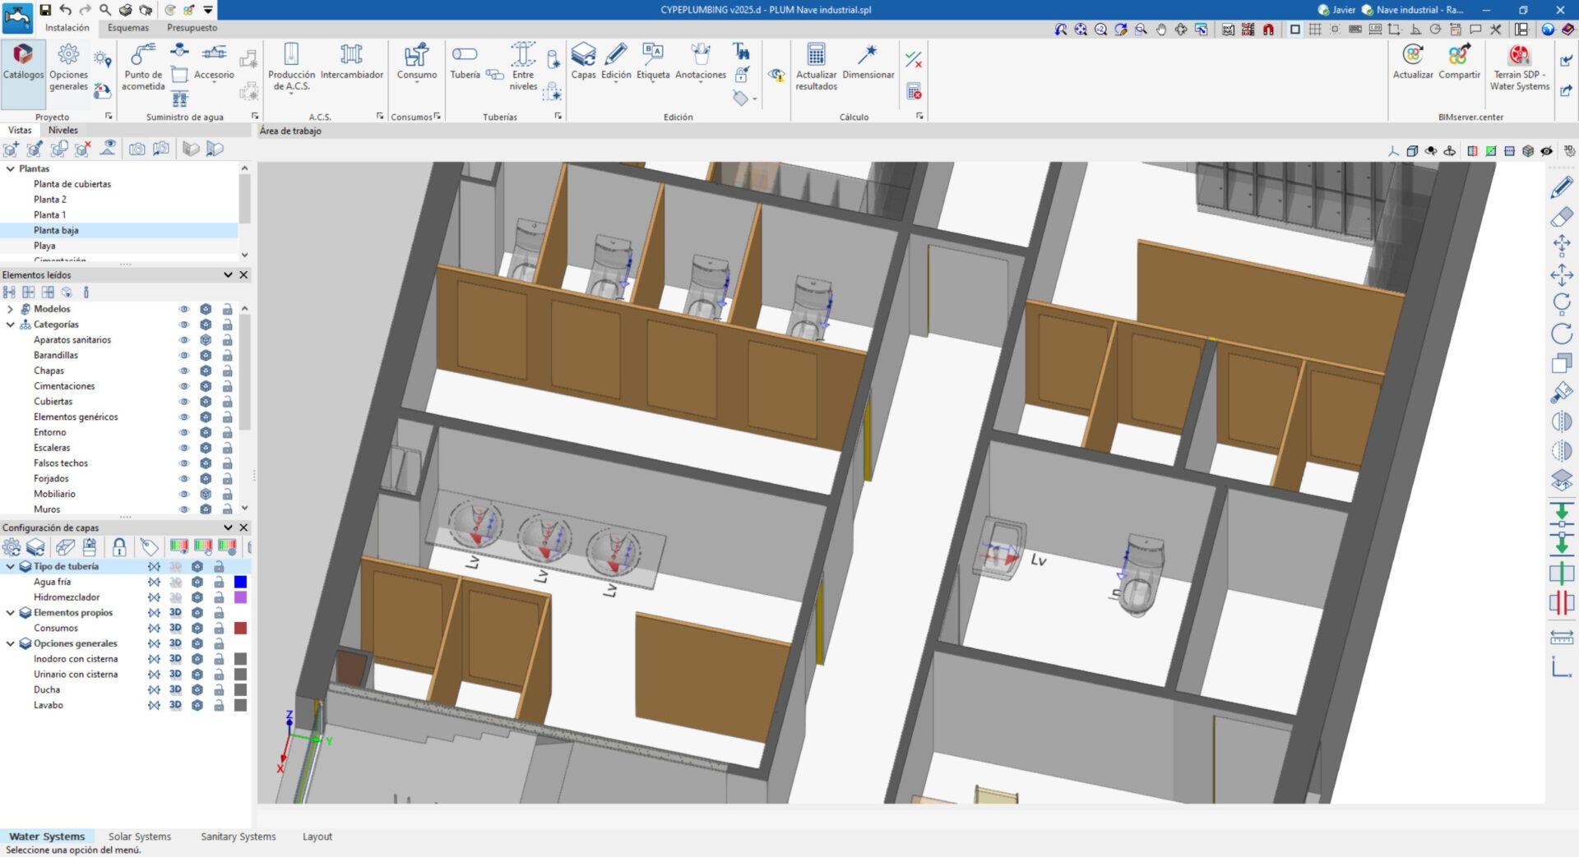
Task: Switch to the Esquemas ribbon tab
Action: tap(128, 28)
